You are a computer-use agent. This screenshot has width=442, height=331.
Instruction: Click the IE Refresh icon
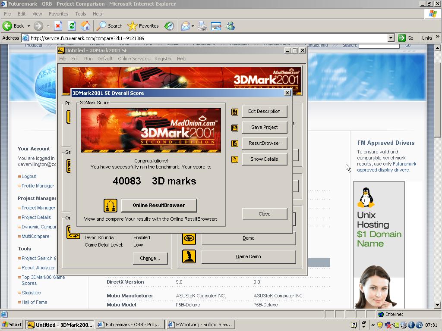coord(72,26)
